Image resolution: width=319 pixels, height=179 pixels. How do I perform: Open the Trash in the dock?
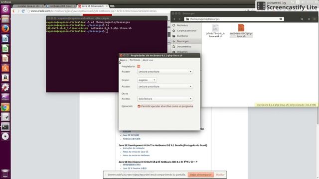point(5,174)
